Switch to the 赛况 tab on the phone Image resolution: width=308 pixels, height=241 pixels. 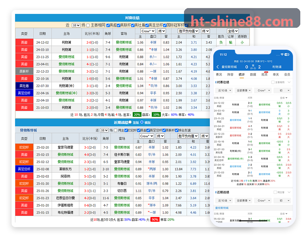(x=219, y=74)
